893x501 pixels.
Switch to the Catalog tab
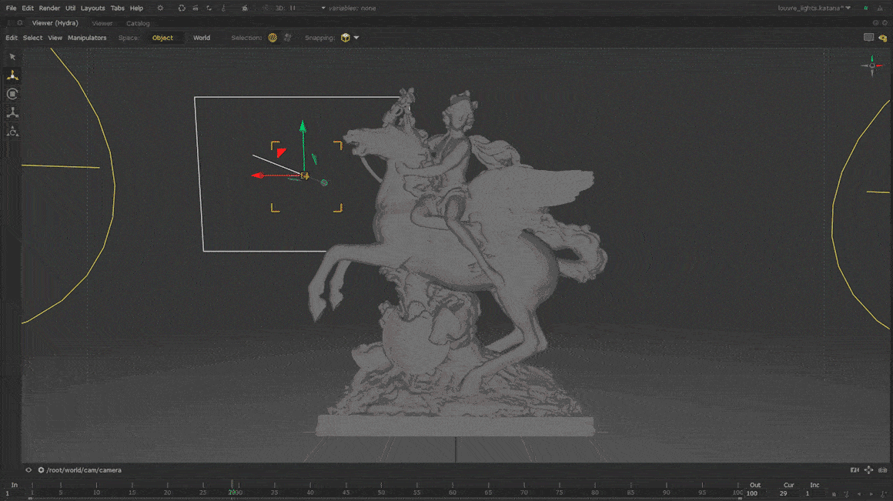[x=138, y=23]
